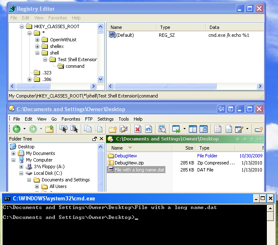Open the Find files magnifier tool
The width and height of the screenshot is (278, 245).
click(x=162, y=129)
